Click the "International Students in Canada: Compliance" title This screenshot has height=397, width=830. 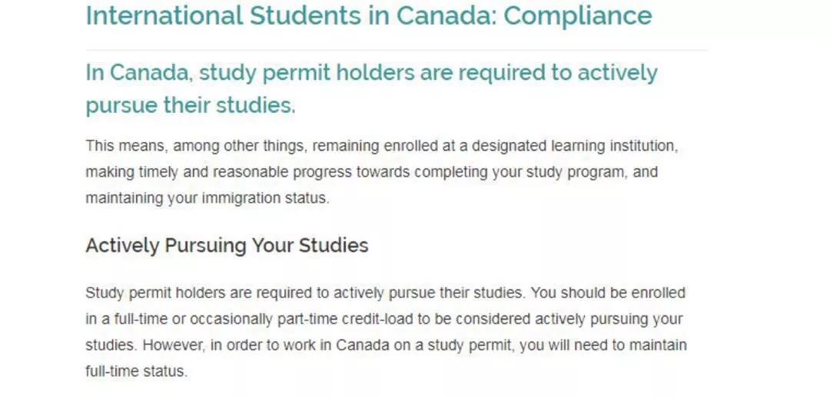(368, 16)
